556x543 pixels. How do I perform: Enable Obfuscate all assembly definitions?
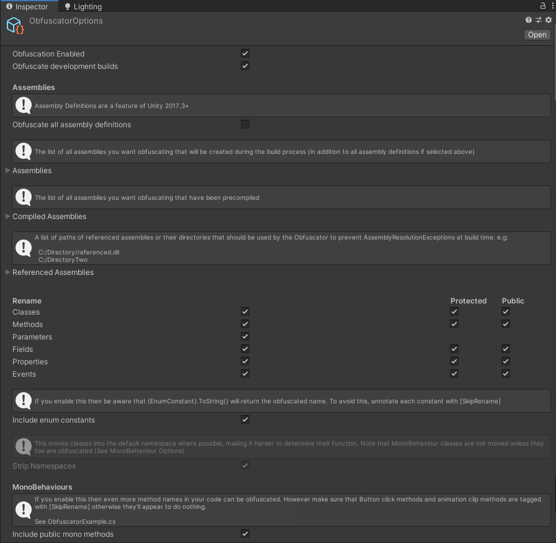point(245,124)
